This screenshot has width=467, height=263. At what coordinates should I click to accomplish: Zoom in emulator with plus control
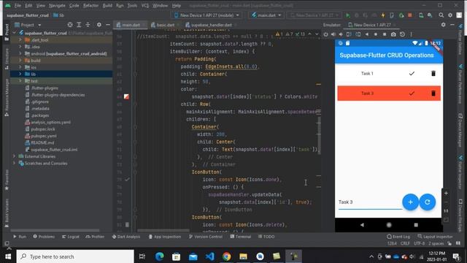446,193
